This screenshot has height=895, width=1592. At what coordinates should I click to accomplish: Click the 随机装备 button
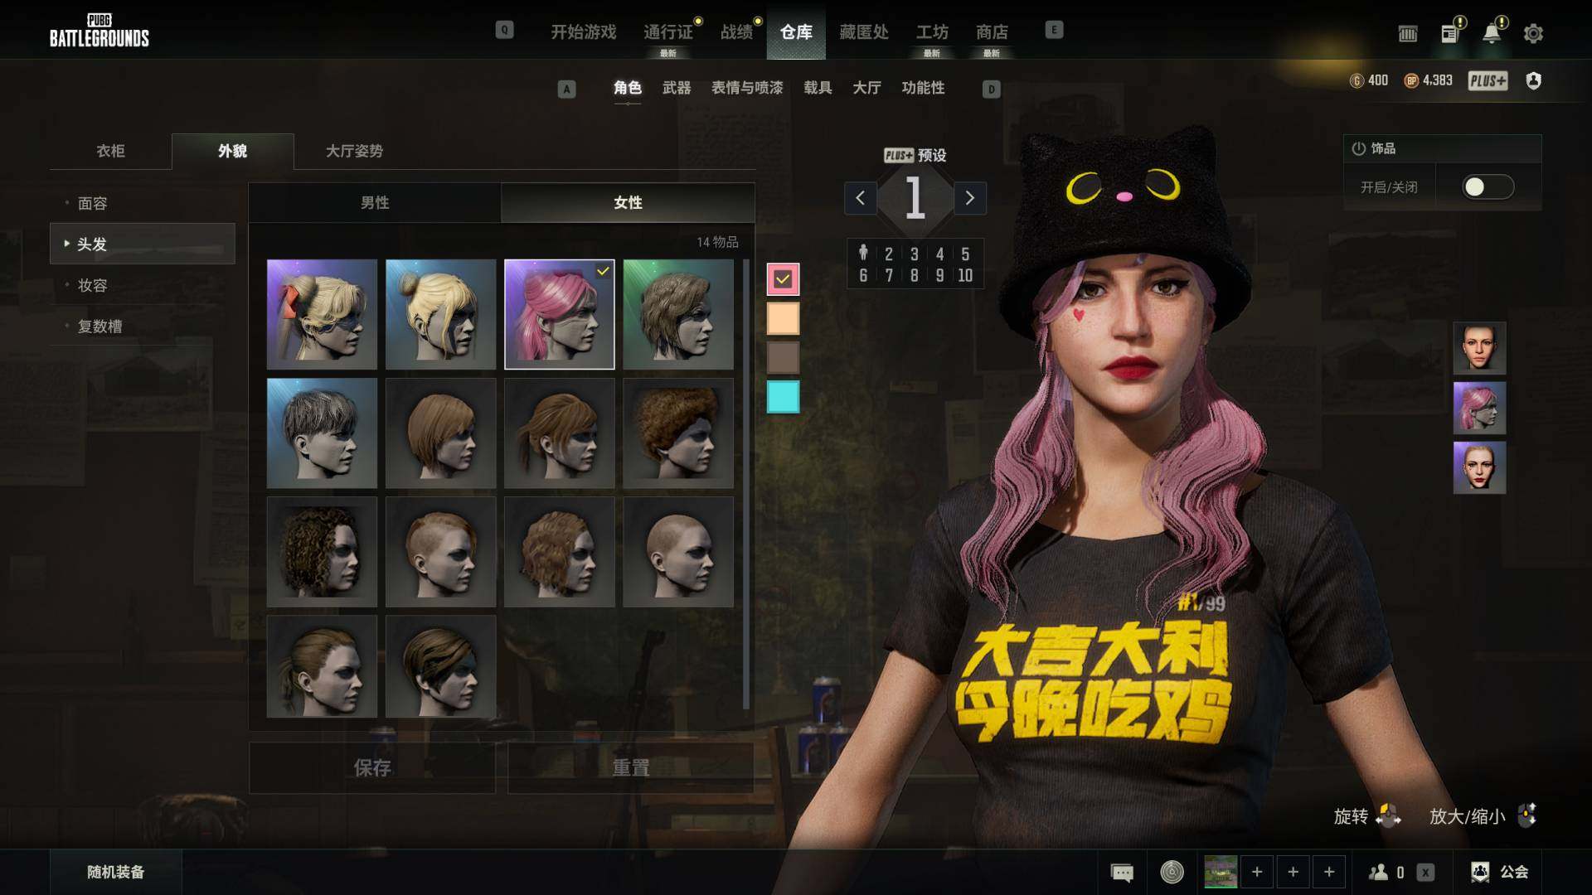pyautogui.click(x=116, y=872)
